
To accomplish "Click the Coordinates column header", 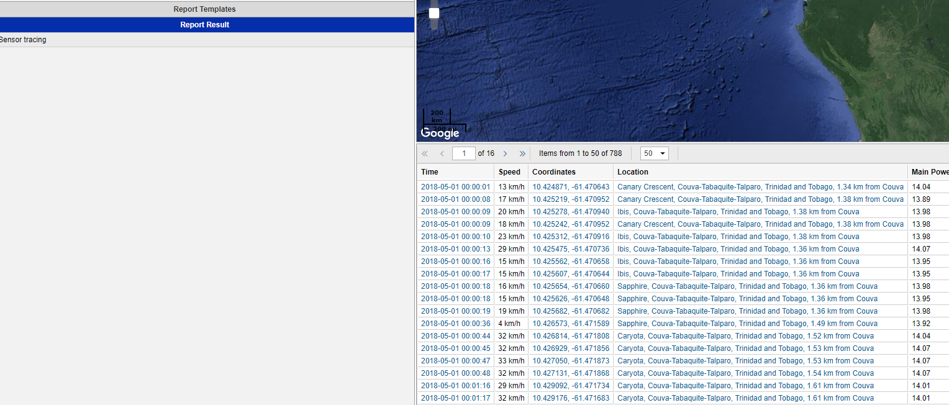I will pyautogui.click(x=553, y=172).
